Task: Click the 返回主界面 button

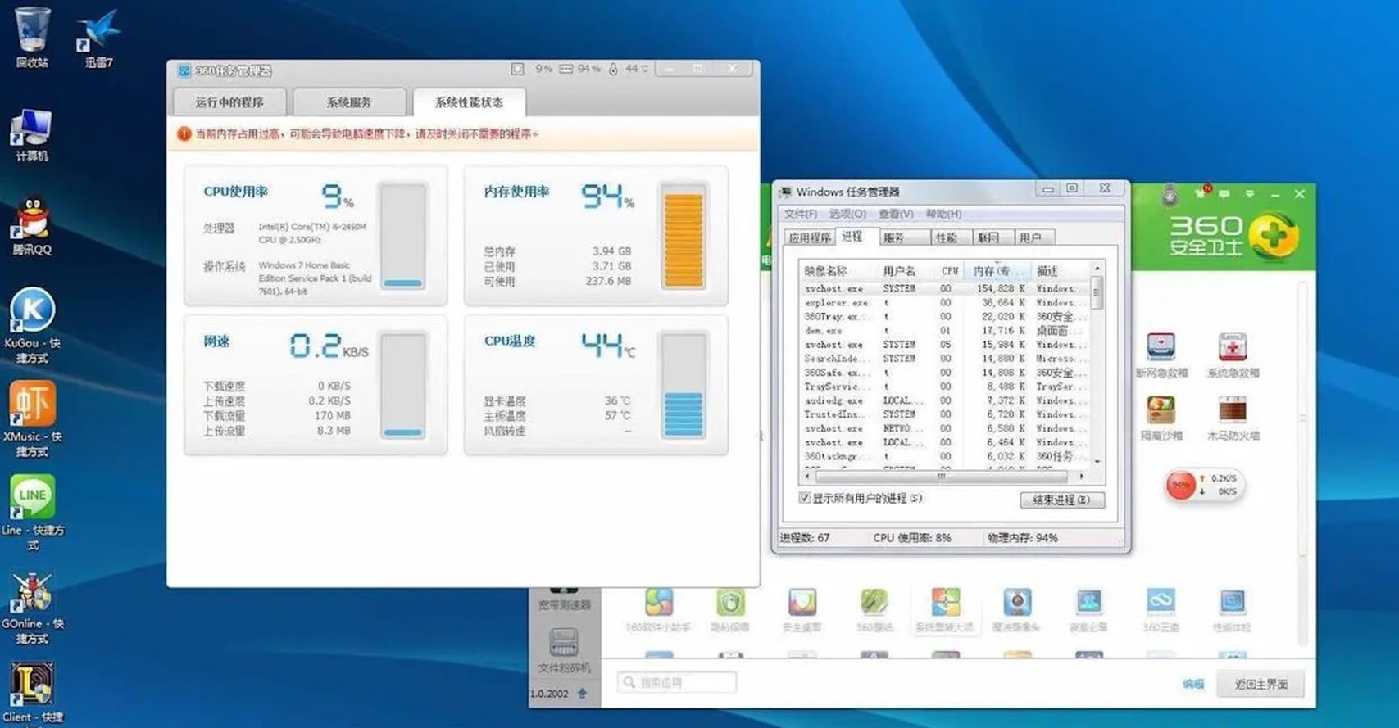Action: [1260, 684]
